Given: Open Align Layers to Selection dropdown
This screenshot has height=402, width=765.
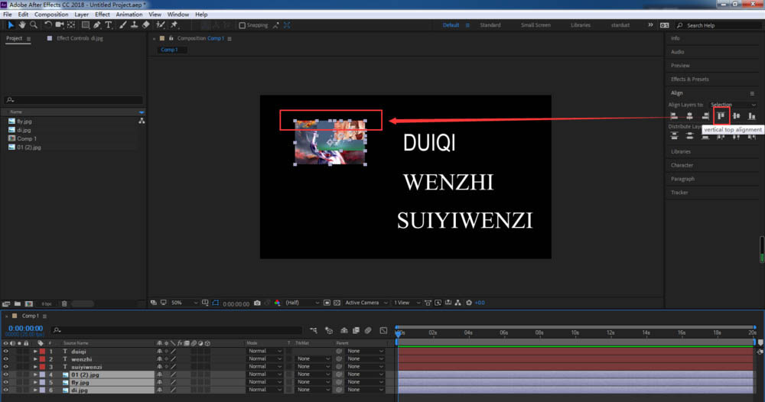Looking at the screenshot, I should point(733,105).
